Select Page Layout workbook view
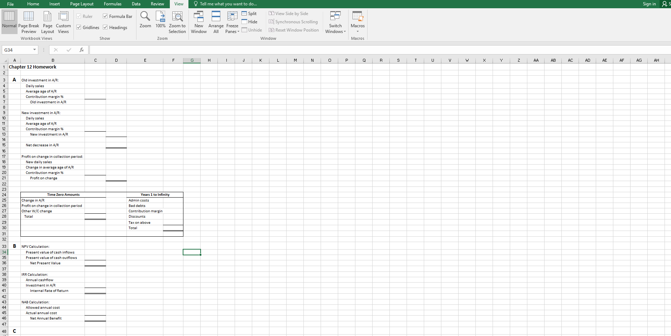Image resolution: width=671 pixels, height=336 pixels. (x=47, y=22)
